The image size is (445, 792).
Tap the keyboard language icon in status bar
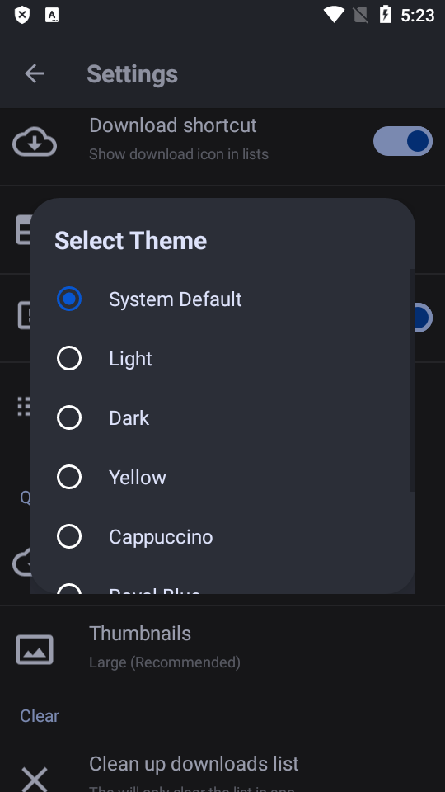point(51,15)
